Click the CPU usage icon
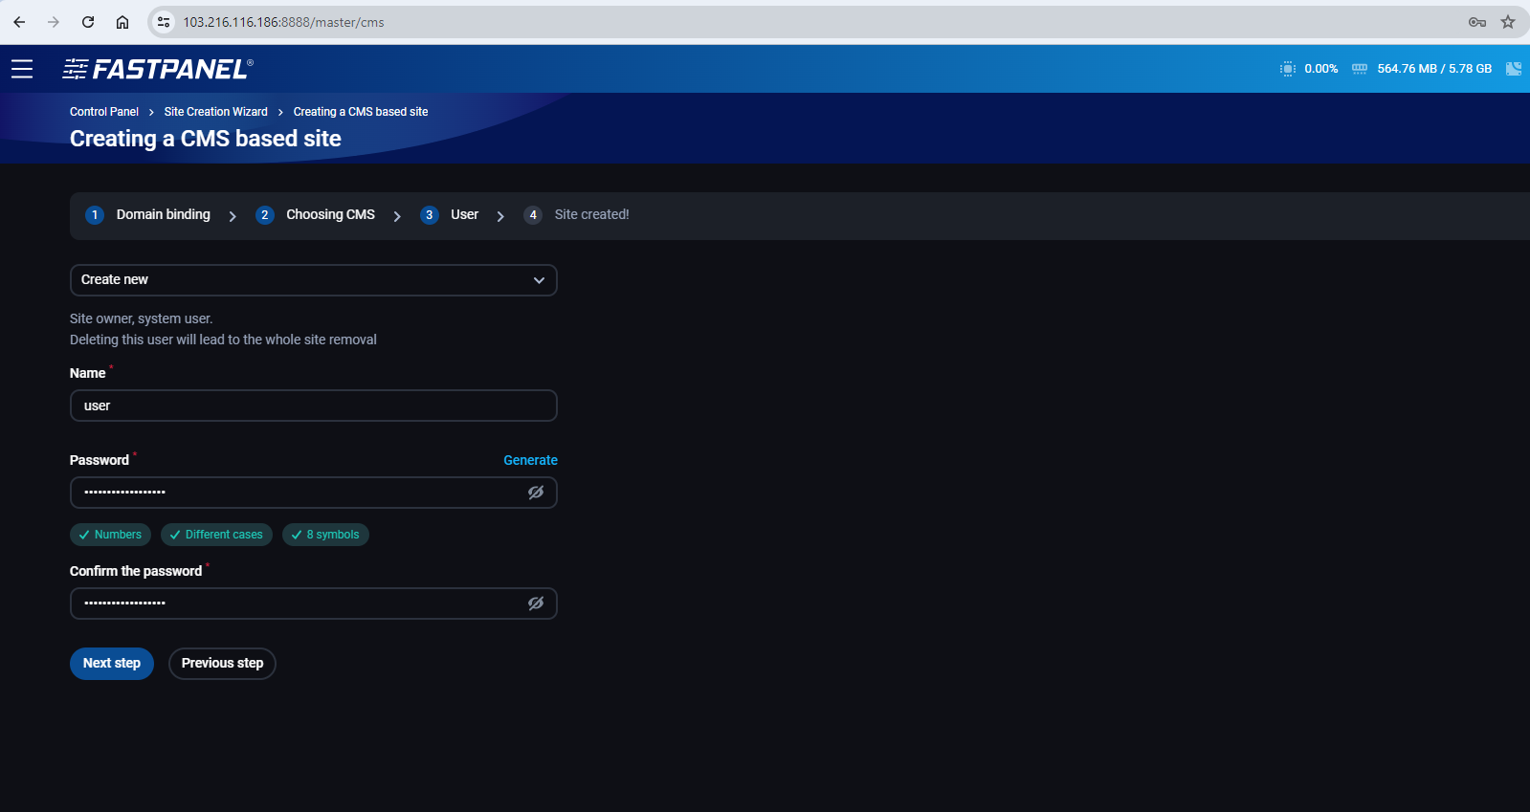Viewport: 1530px width, 812px height. [1288, 69]
